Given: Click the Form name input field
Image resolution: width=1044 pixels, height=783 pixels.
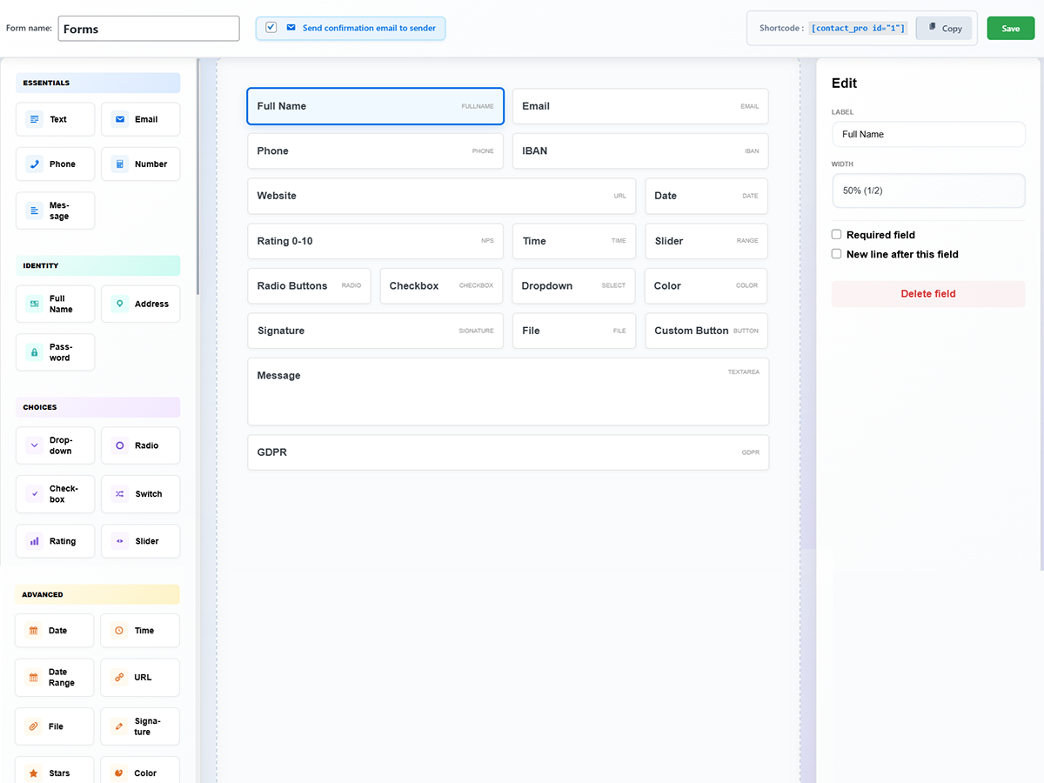Looking at the screenshot, I should 149,29.
